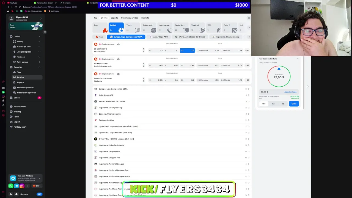Open the Esports tab in the betting header
This screenshot has width=352, height=198.
pos(114,18)
